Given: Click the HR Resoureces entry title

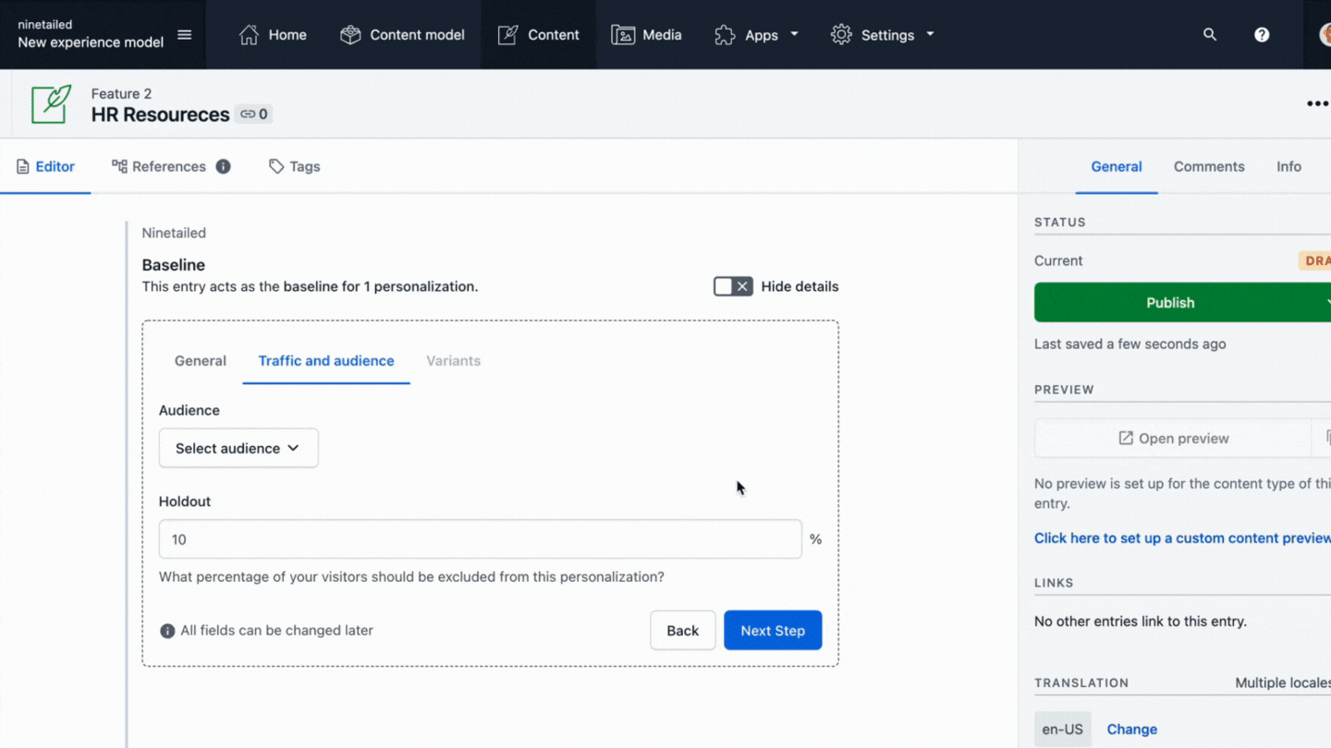Looking at the screenshot, I should pos(160,115).
